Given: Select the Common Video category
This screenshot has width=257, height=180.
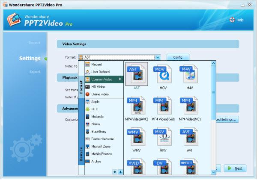Looking at the screenshot, I should [x=104, y=80].
